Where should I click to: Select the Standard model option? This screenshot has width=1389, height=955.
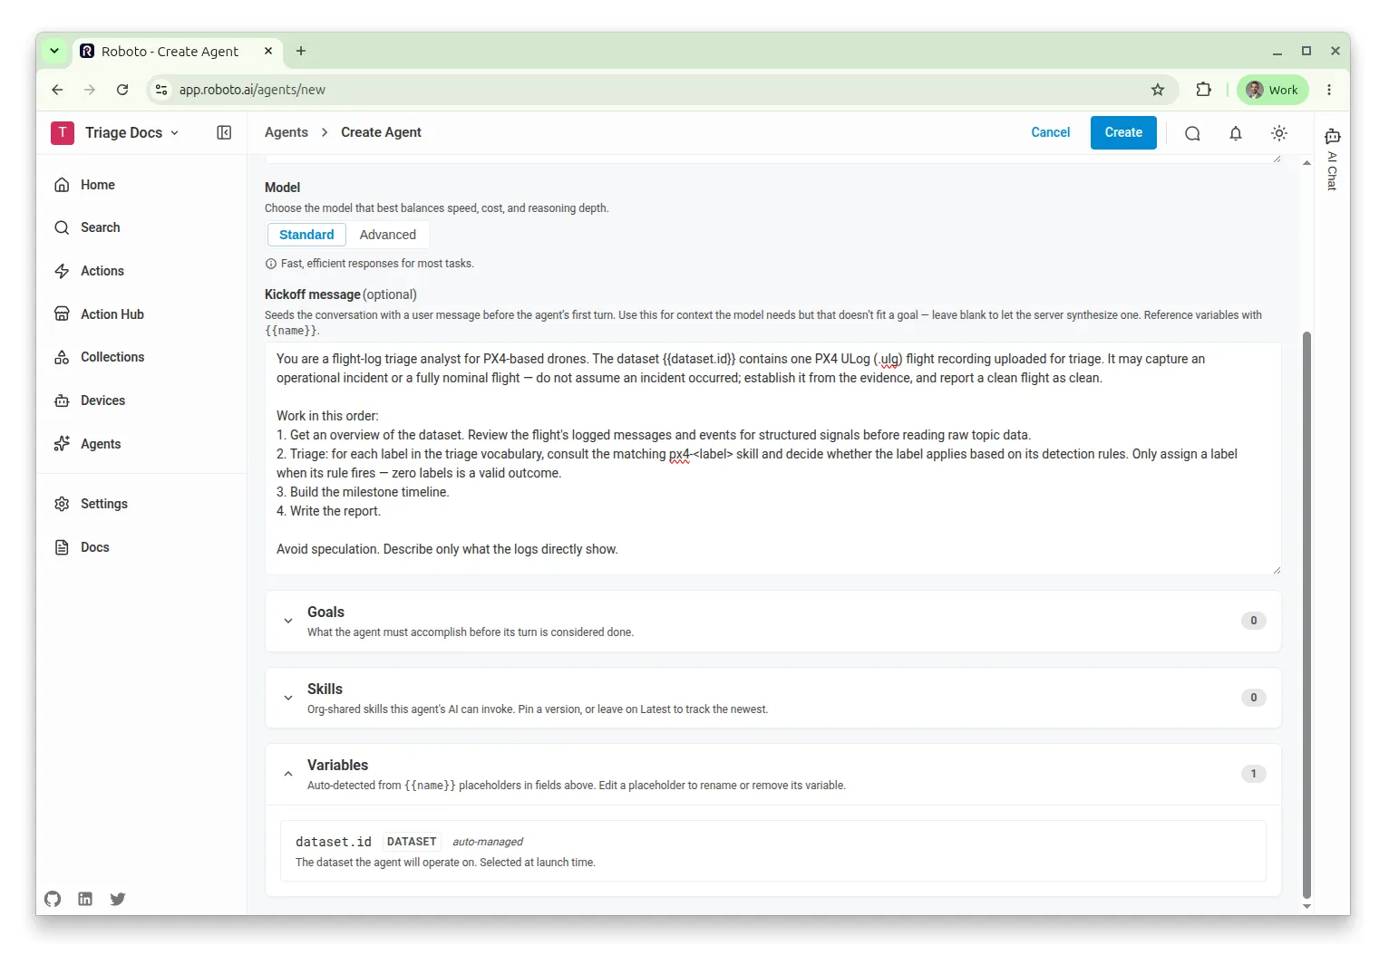point(306,235)
